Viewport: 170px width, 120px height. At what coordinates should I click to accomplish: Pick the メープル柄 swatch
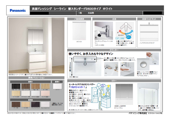(x=16, y=93)
